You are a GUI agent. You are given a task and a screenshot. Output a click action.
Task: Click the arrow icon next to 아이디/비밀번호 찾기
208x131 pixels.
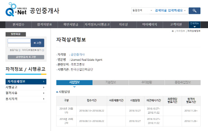43,50
